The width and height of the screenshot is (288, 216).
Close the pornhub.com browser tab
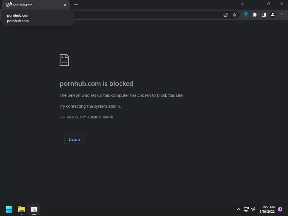pos(65,5)
